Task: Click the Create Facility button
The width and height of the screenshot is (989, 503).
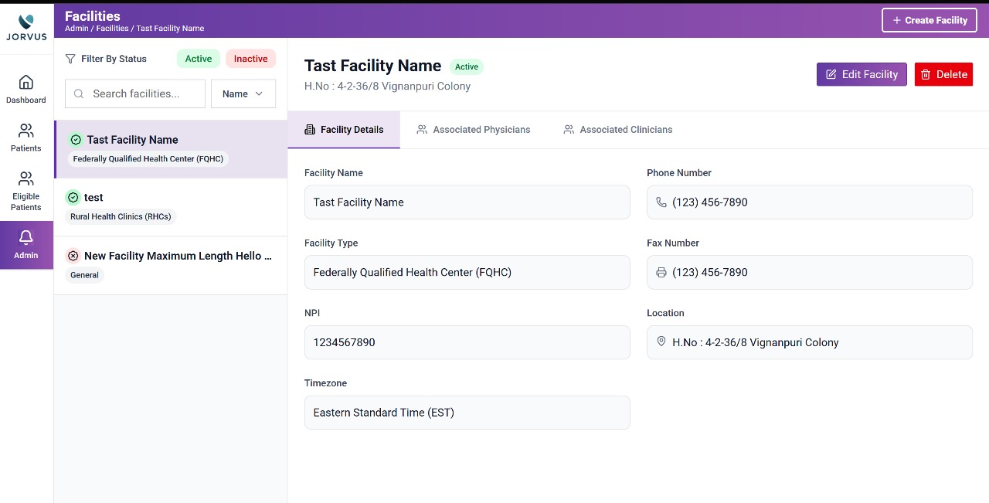Action: click(929, 20)
